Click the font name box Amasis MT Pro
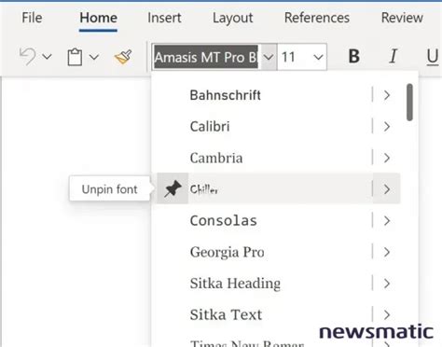Image resolution: width=442 pixels, height=347 pixels. (206, 57)
